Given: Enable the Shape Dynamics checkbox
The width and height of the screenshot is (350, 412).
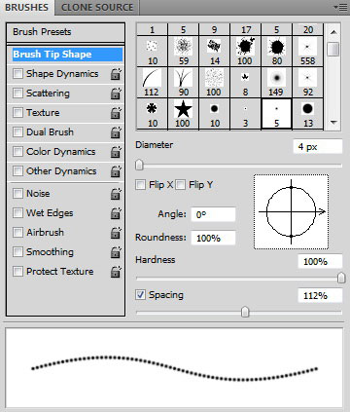Looking at the screenshot, I should pyautogui.click(x=17, y=73).
